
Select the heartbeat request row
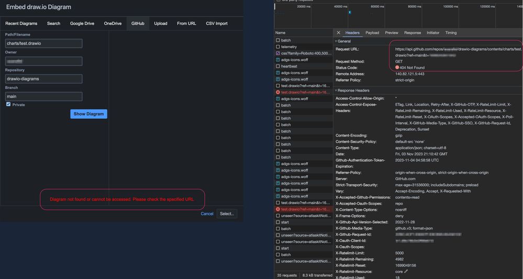coord(304,66)
